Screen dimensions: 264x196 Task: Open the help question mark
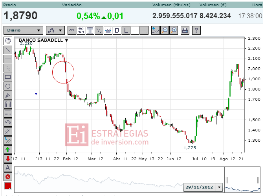pos(196,30)
